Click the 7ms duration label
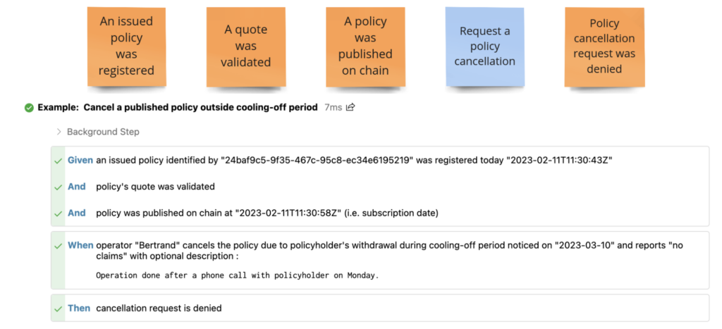Viewport: 722px width, 329px height. tap(332, 108)
